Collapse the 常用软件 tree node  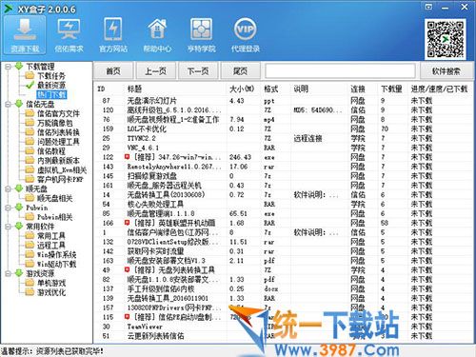[x=9, y=227]
